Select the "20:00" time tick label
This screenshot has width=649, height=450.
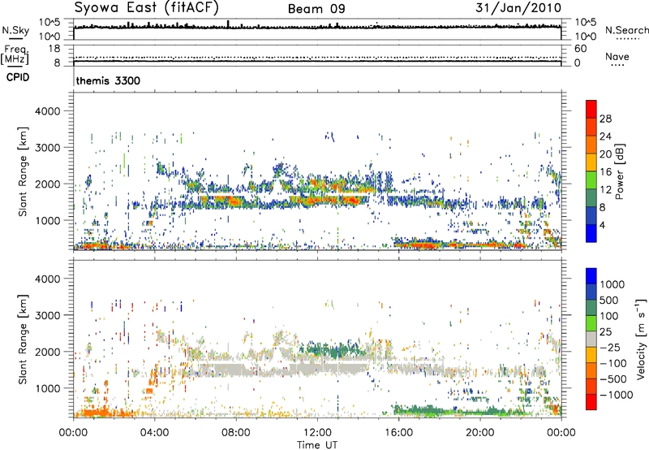pos(480,433)
